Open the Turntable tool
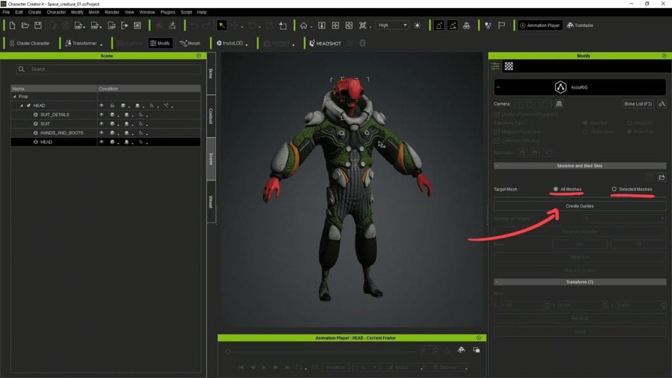Image resolution: width=672 pixels, height=378 pixels. pyautogui.click(x=579, y=26)
